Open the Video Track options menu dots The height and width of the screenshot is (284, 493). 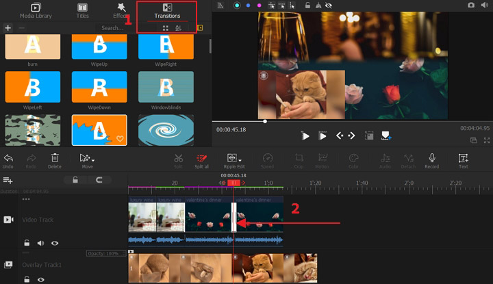pyautogui.click(x=26, y=200)
